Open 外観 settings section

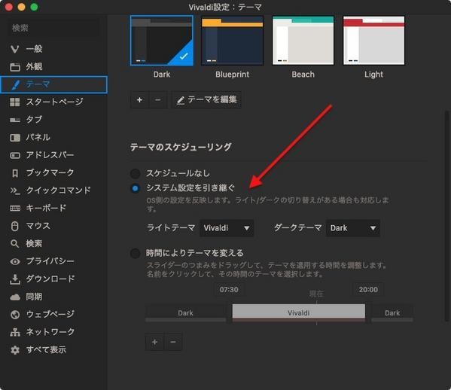[x=53, y=67]
